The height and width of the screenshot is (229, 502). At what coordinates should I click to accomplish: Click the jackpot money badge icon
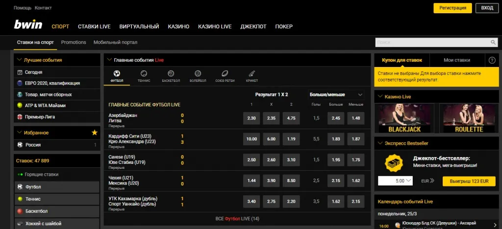pos(393,163)
